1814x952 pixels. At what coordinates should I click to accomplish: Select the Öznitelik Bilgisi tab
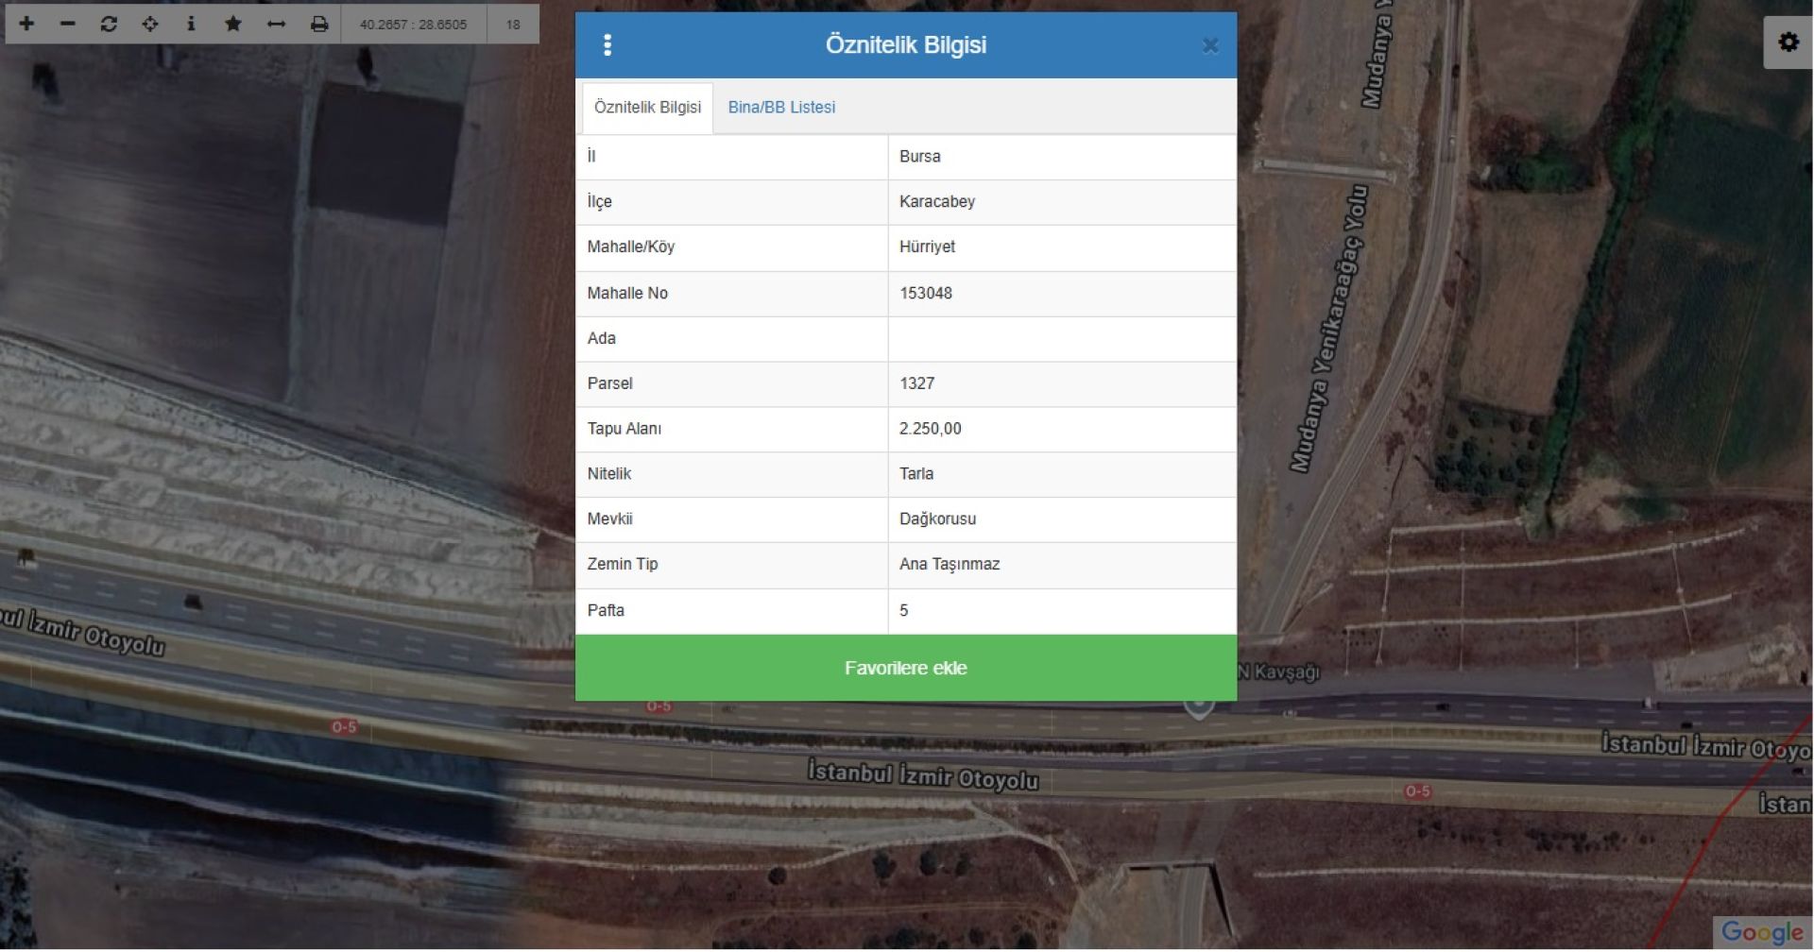click(647, 108)
